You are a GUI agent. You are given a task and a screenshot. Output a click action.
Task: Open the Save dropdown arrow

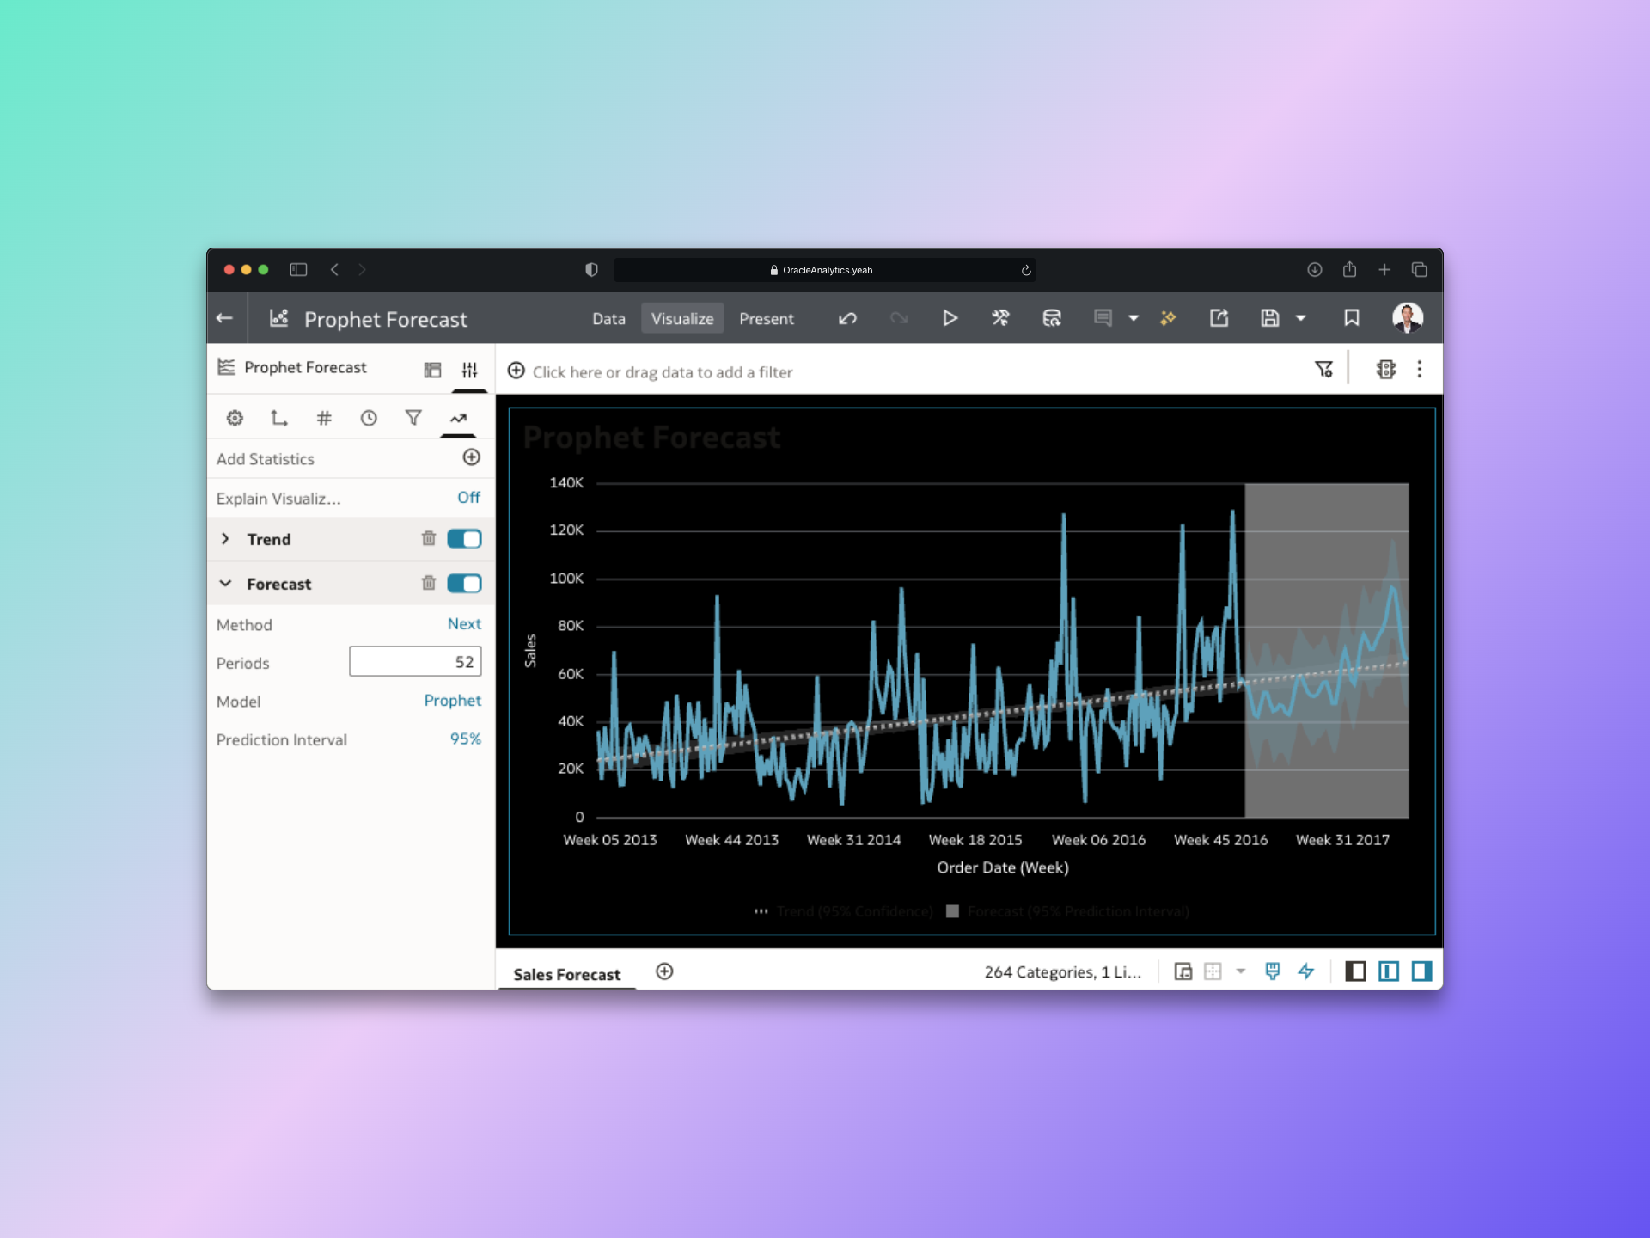pos(1301,318)
